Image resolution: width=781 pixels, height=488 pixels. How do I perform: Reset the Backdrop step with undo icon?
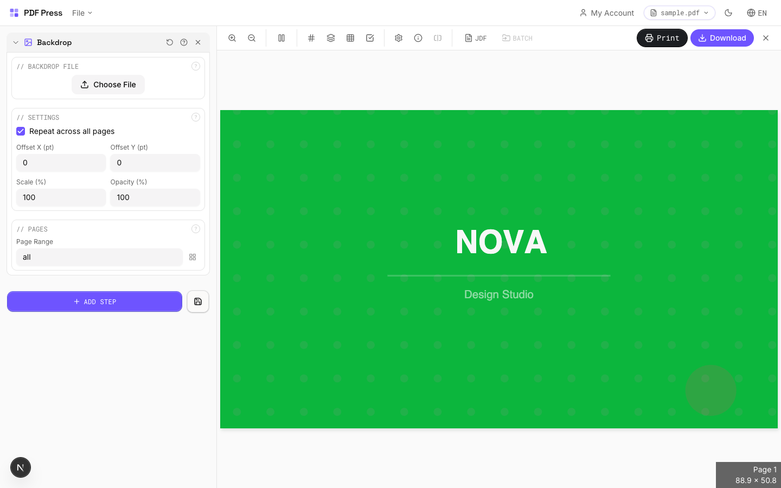(x=170, y=42)
